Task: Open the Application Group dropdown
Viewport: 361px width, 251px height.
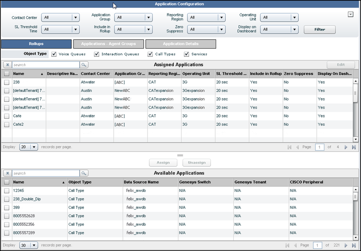Action: (133, 18)
